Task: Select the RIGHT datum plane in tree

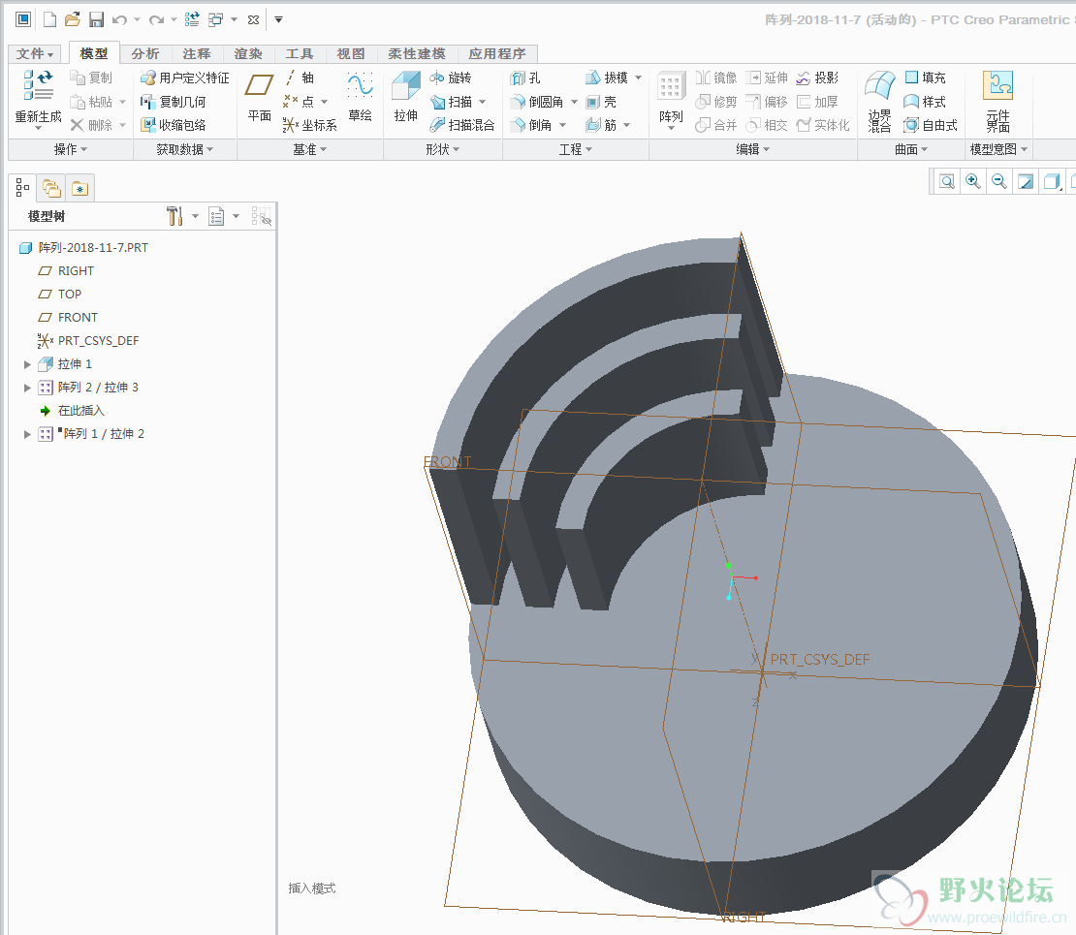Action: pos(66,271)
